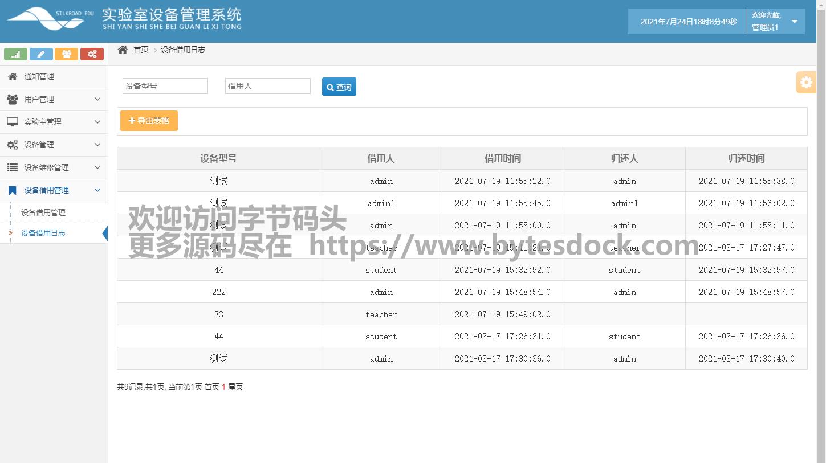Click the red gears shortcut icon
This screenshot has width=826, height=463.
click(x=92, y=54)
